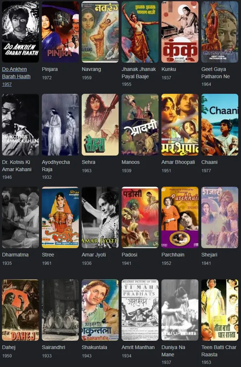
Task: Select the Ayodhyecha Raja title text
Action: (56, 165)
